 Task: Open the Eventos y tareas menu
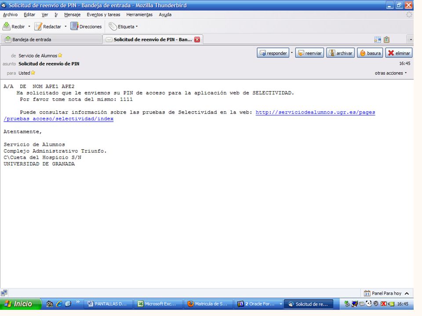click(x=103, y=14)
